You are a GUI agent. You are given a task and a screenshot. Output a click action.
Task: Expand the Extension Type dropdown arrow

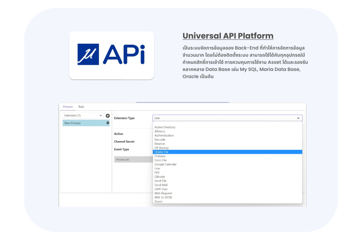[x=299, y=118]
